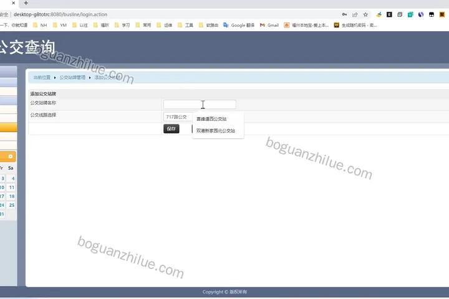449x299 pixels.
Task: Open the copy-pages extension icon
Action: tap(400, 14)
